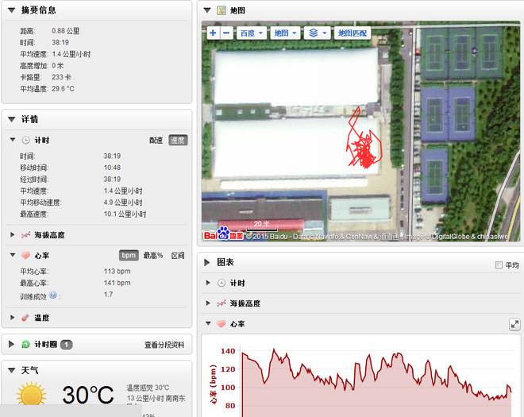Viewport: 524px width, 417px height.
Task: Switch timing display to 配速 (pace)
Action: tap(156, 140)
